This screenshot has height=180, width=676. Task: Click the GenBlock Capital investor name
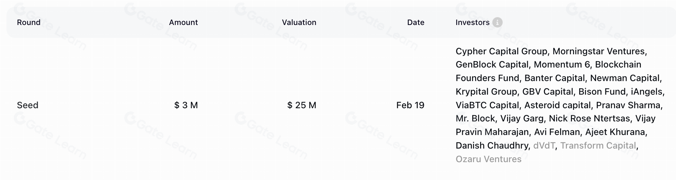(492, 65)
